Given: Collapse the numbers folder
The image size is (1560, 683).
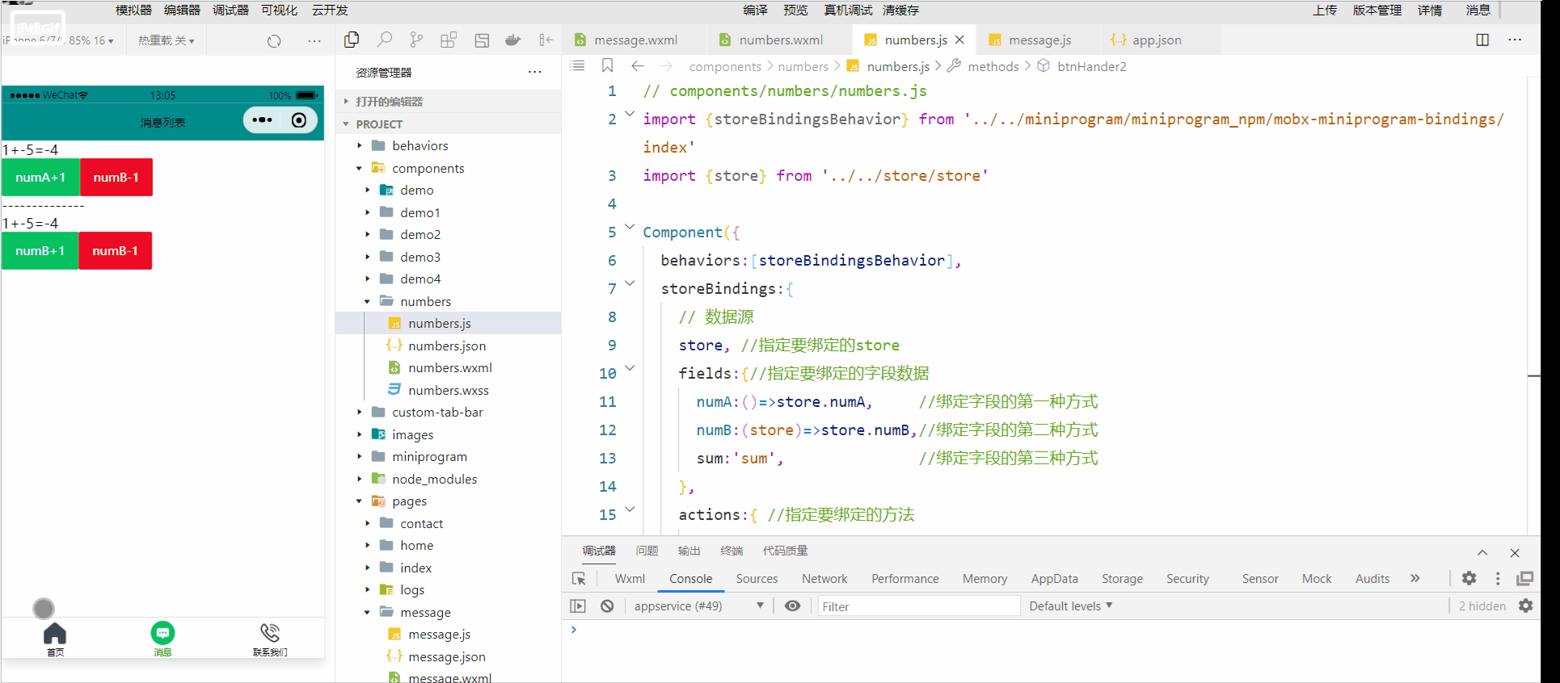Looking at the screenshot, I should pyautogui.click(x=425, y=301).
